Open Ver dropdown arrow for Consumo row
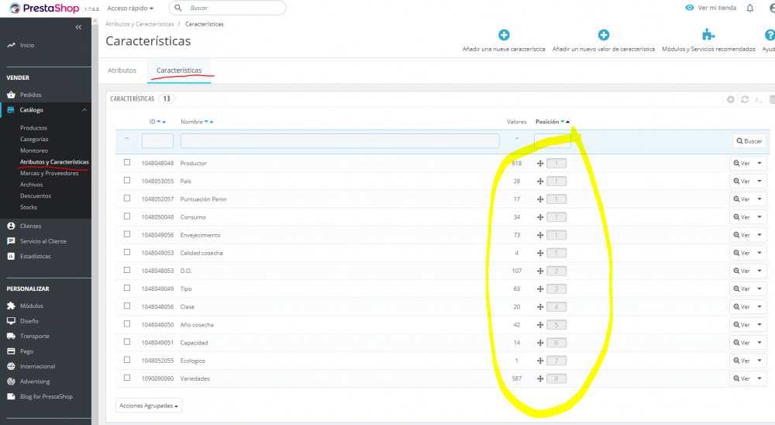This screenshot has width=775, height=425. pyautogui.click(x=759, y=217)
